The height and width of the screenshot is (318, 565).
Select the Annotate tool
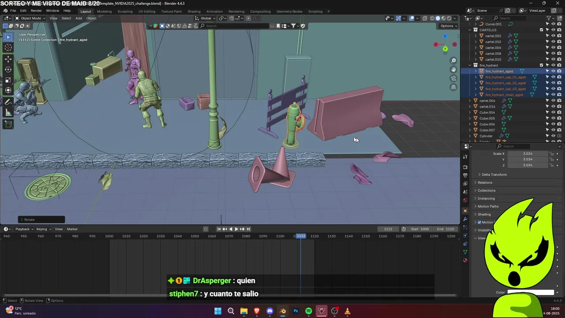tap(8, 102)
